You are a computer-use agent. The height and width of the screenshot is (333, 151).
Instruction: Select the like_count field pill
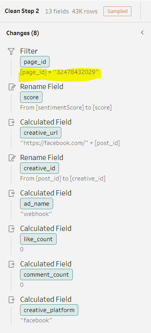[x=38, y=239]
